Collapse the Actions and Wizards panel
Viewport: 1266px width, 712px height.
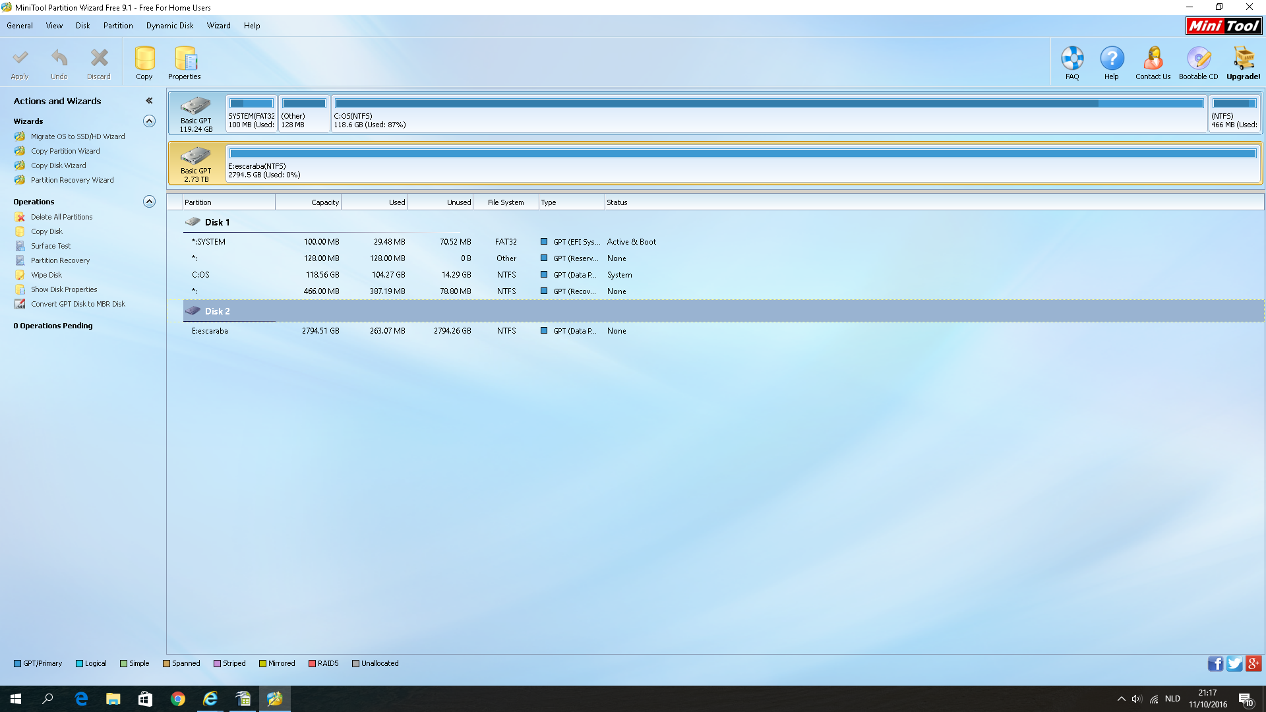149,101
